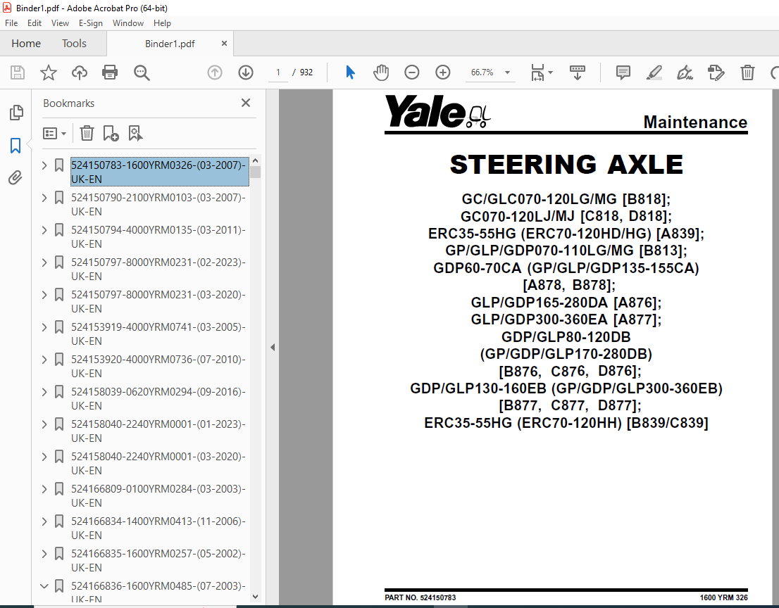This screenshot has height=608, width=779.
Task: Expand bookmark 524166809-0100YRM0284
Action: point(44,489)
